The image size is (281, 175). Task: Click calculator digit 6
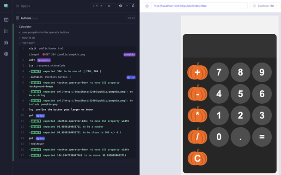point(262,94)
